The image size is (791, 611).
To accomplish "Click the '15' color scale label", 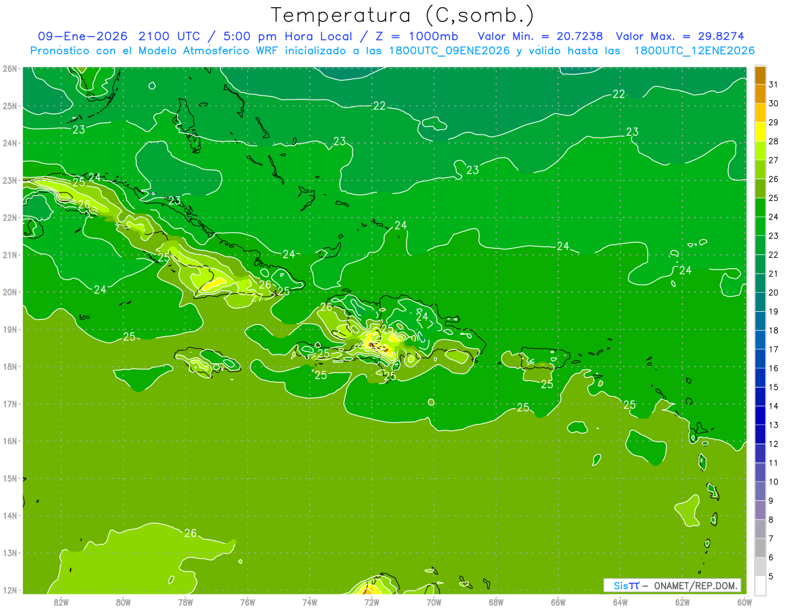I will tap(774, 387).
